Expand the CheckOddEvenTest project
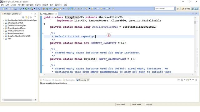 [3, 23]
